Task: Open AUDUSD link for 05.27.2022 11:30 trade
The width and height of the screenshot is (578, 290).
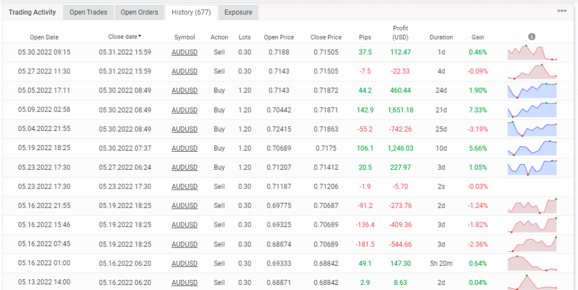Action: click(x=185, y=72)
